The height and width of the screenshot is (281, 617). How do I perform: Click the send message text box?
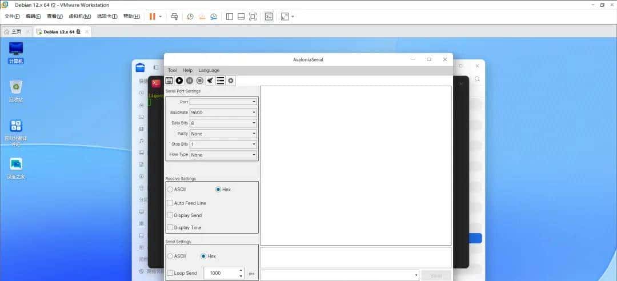(x=356, y=258)
